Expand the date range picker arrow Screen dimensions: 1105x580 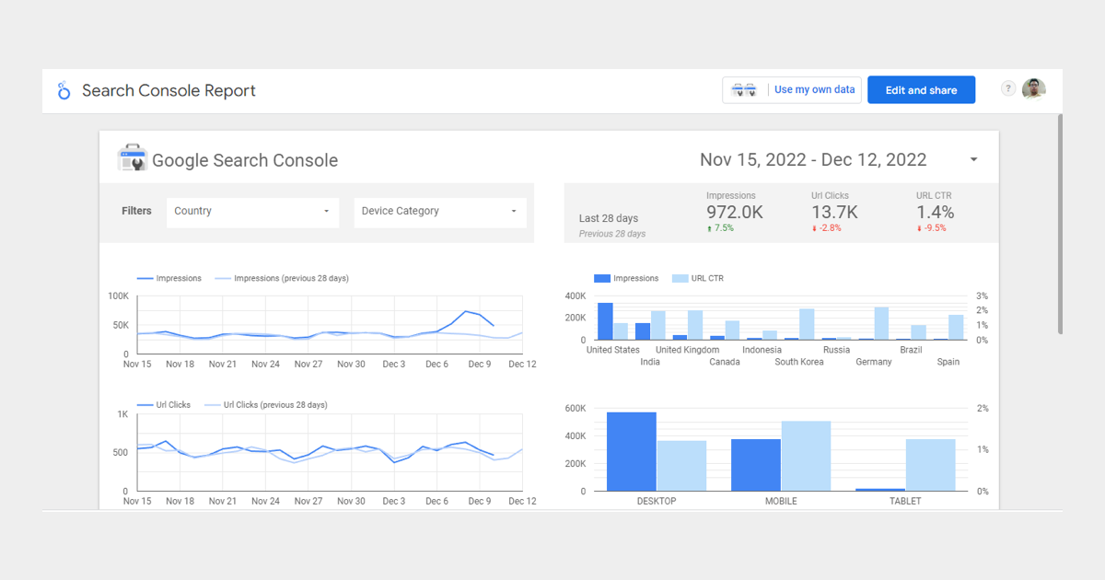pyautogui.click(x=973, y=160)
